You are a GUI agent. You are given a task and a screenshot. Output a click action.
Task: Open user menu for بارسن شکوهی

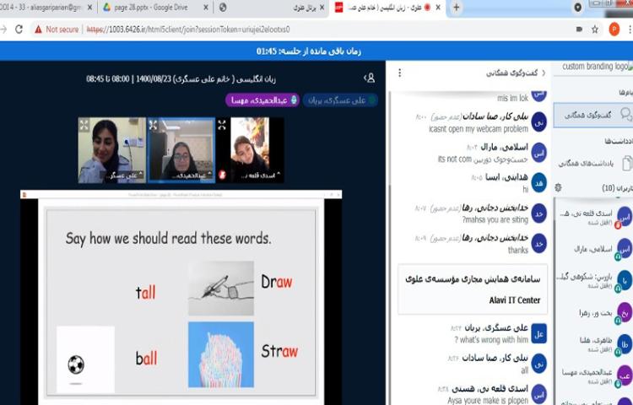(x=593, y=281)
